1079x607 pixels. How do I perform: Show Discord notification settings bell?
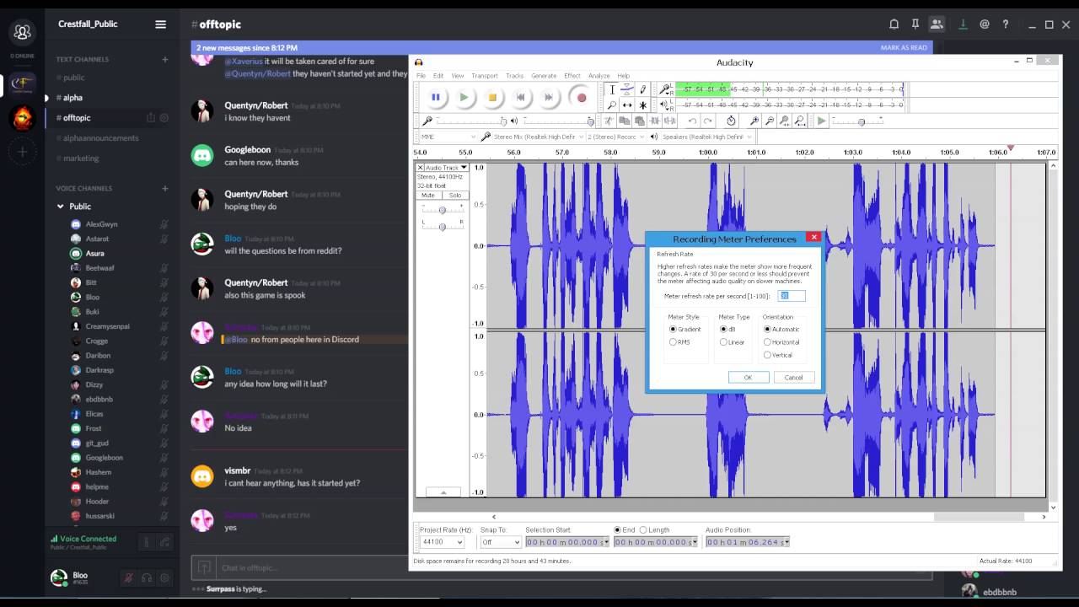(894, 24)
